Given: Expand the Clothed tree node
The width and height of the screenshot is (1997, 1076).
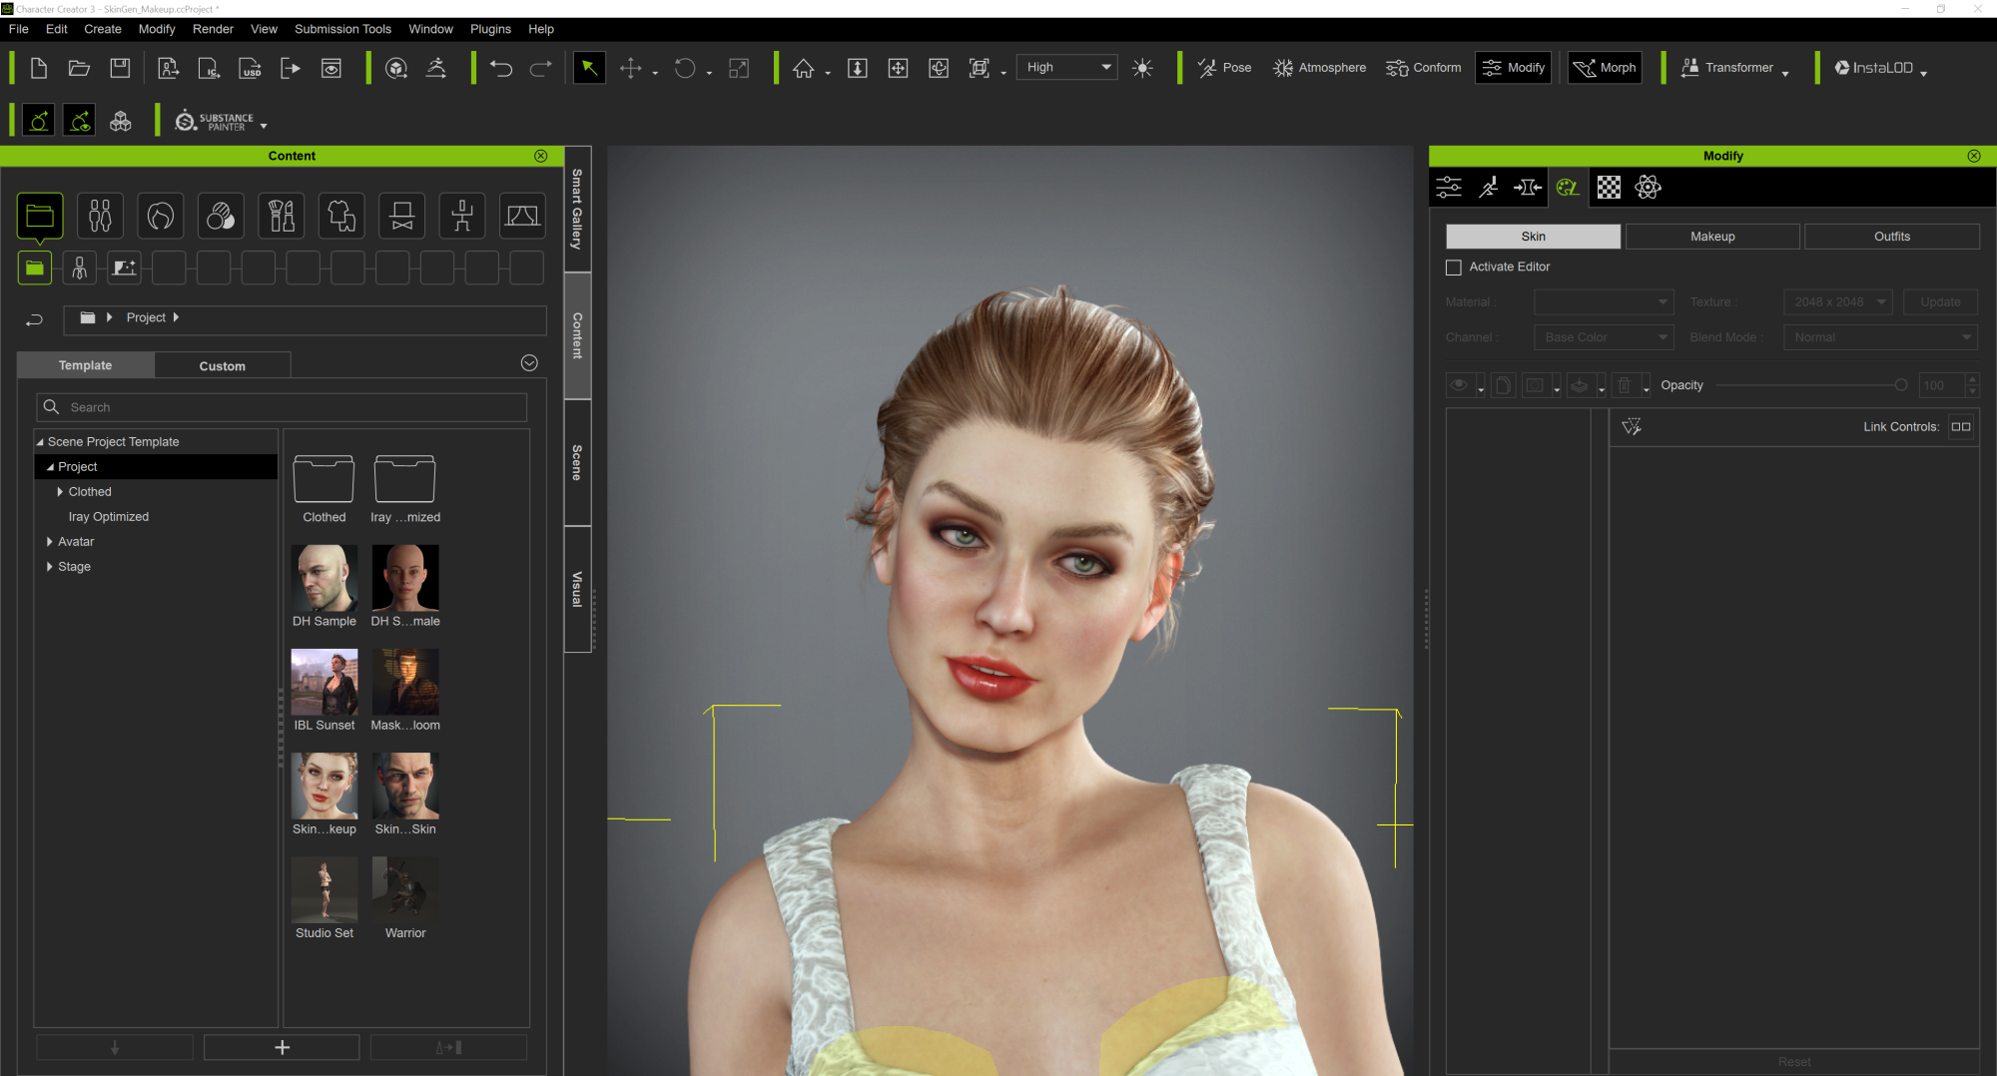Looking at the screenshot, I should 60,492.
